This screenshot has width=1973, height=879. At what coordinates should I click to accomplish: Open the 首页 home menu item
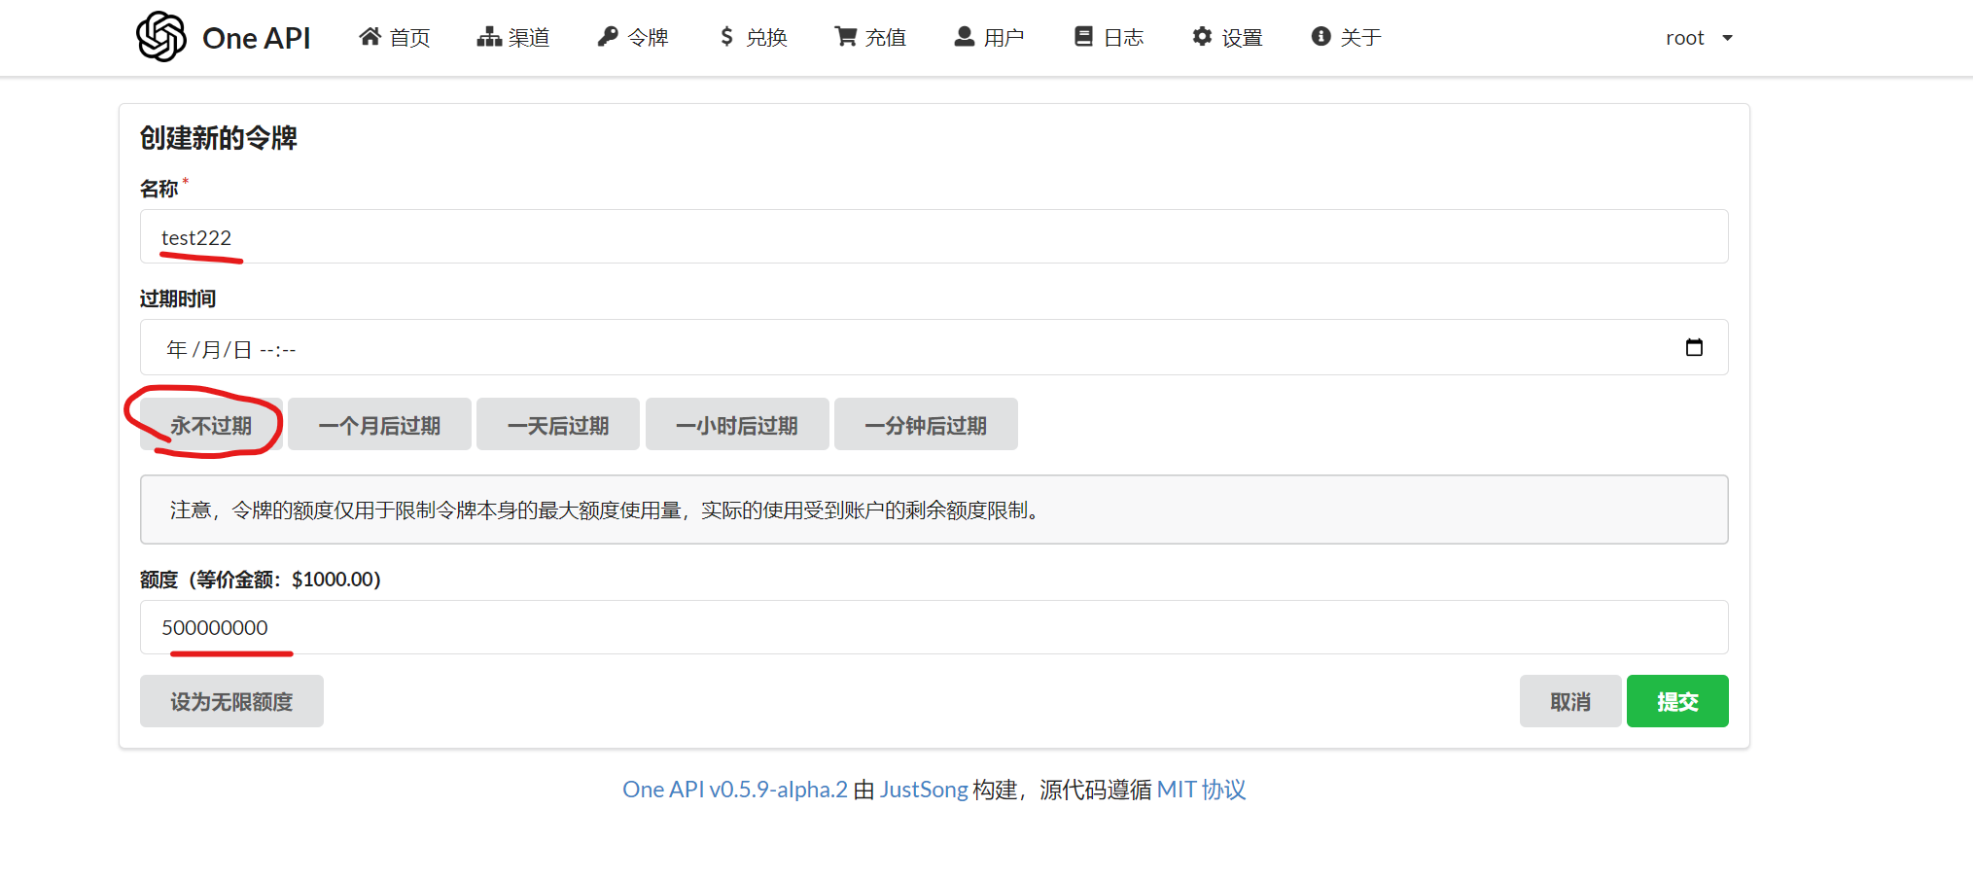(x=395, y=37)
